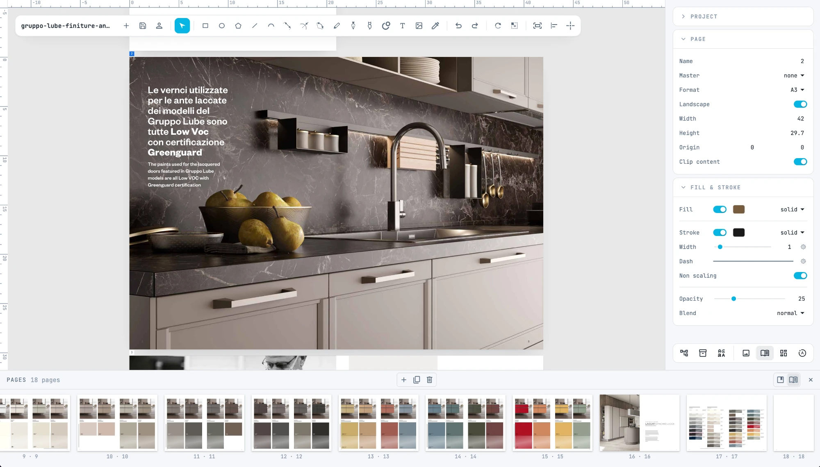
Task: Click the Opacity value field showing 25
Action: (x=802, y=299)
